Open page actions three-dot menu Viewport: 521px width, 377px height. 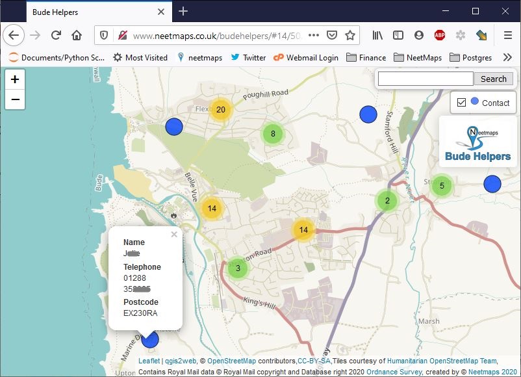click(x=314, y=35)
